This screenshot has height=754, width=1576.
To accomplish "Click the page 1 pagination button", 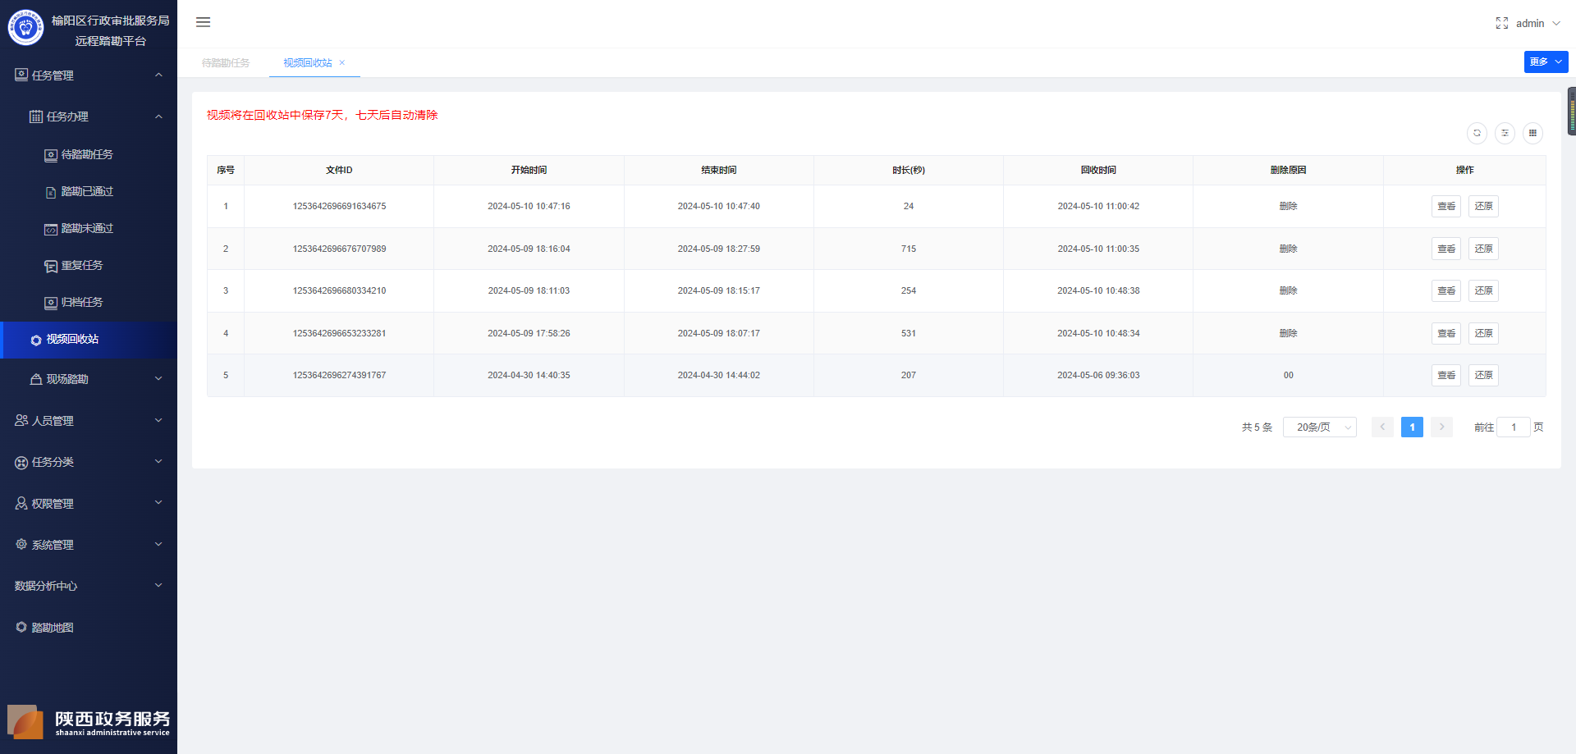I will [1412, 427].
